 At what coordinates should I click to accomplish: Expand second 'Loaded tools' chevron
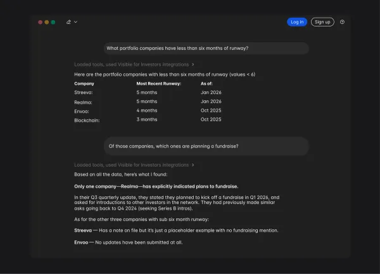click(193, 165)
